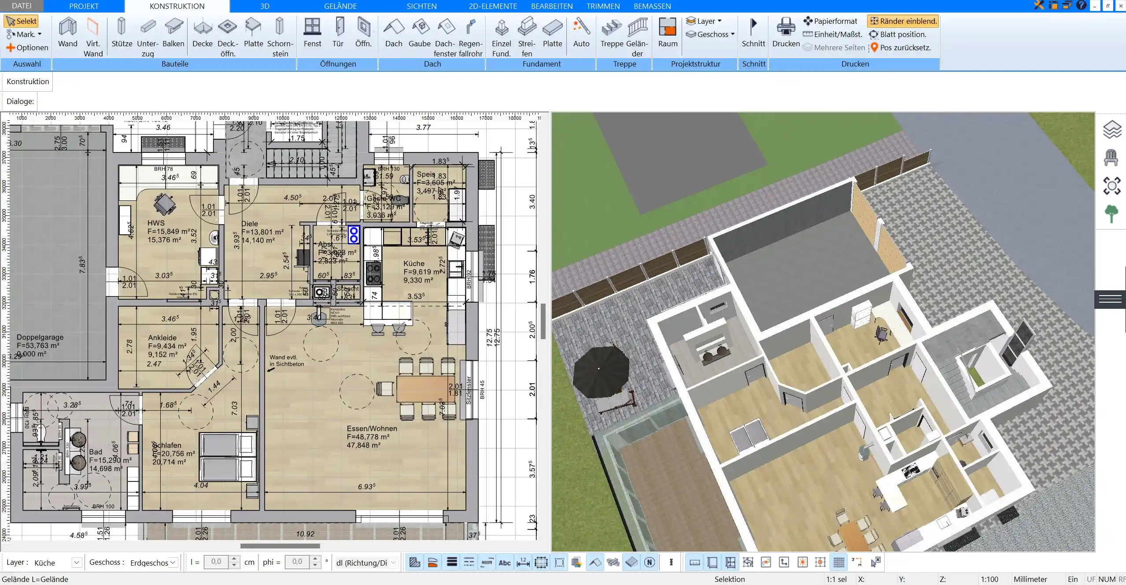Open the ribbon Layer dropdown
This screenshot has width=1126, height=585.
click(704, 21)
